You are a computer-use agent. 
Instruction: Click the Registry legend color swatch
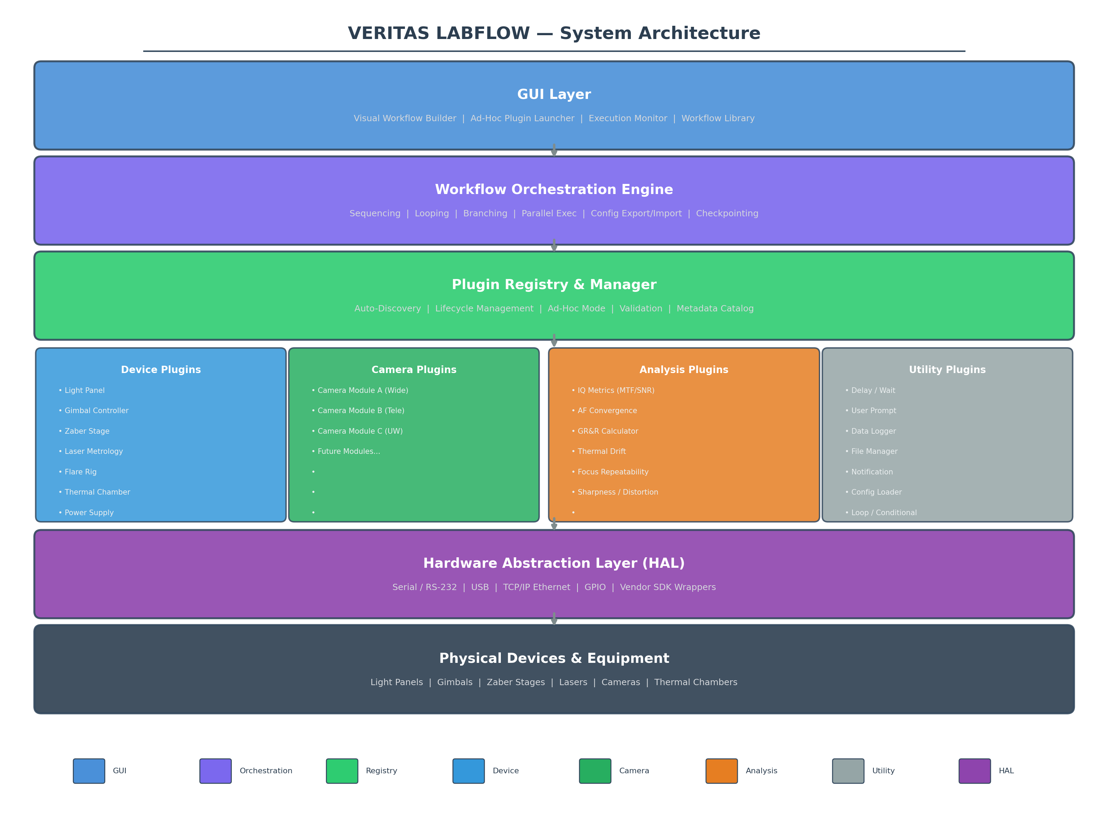(342, 770)
